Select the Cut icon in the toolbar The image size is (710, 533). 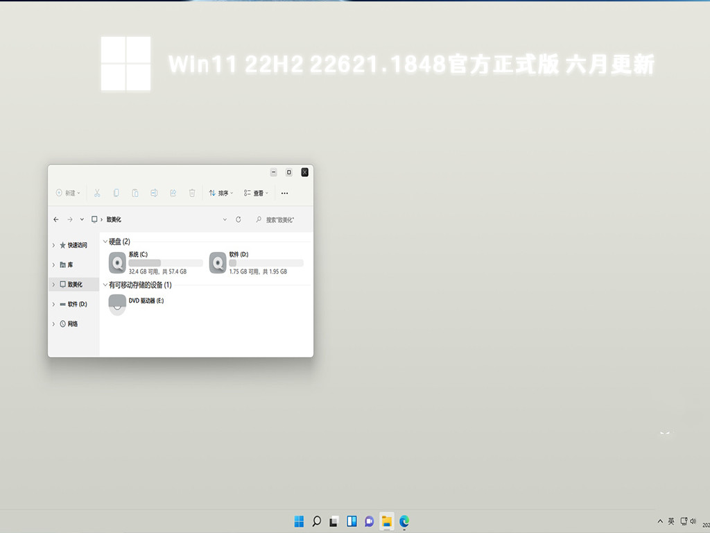tap(98, 193)
